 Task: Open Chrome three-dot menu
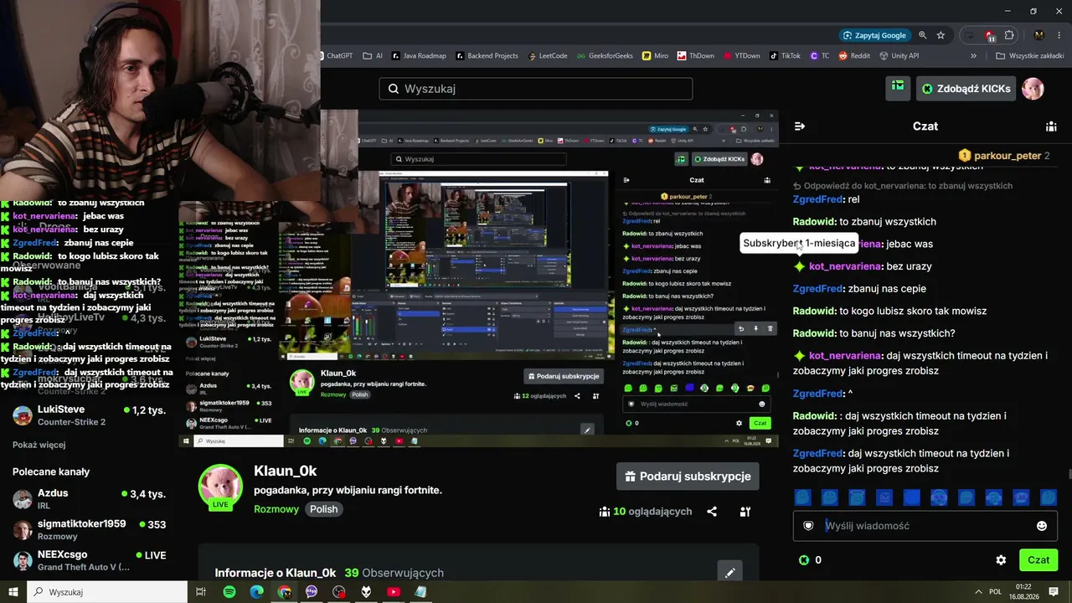pos(1058,35)
